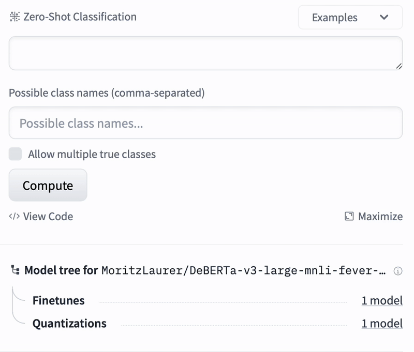This screenshot has height=352, width=414.
Task: Open the Examples dropdown
Action: [x=350, y=18]
